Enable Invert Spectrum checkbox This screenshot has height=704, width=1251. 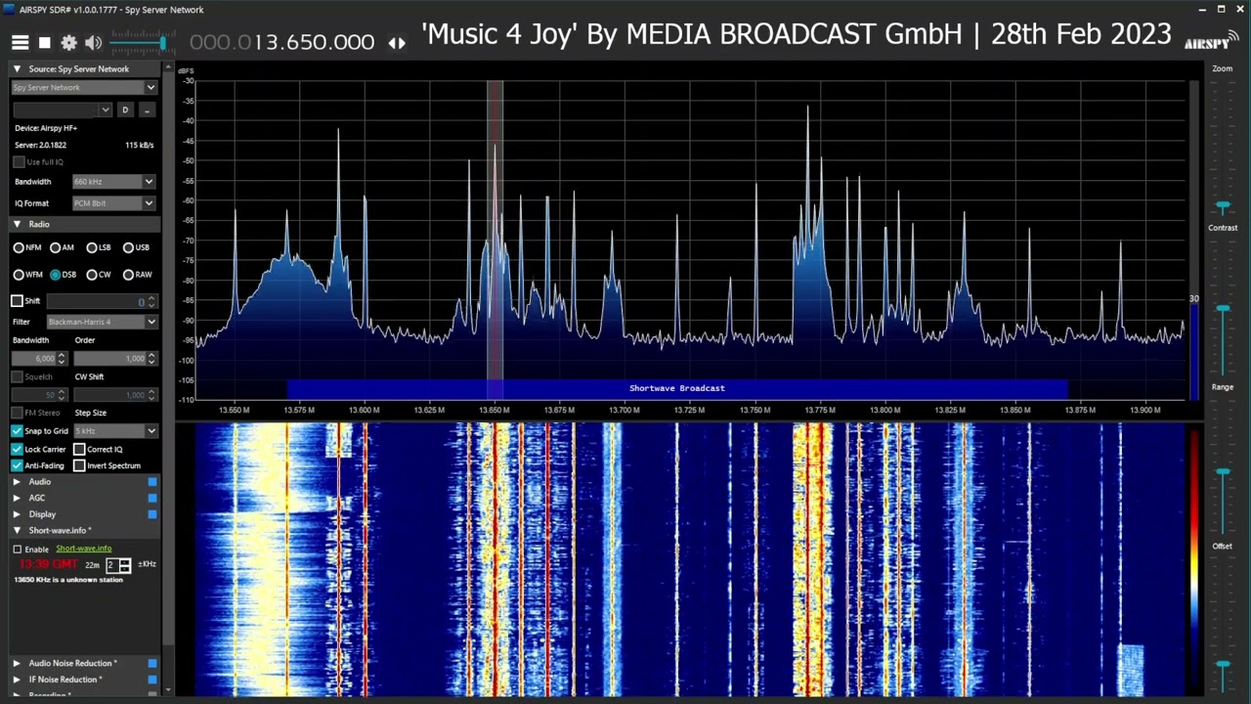pyautogui.click(x=79, y=465)
